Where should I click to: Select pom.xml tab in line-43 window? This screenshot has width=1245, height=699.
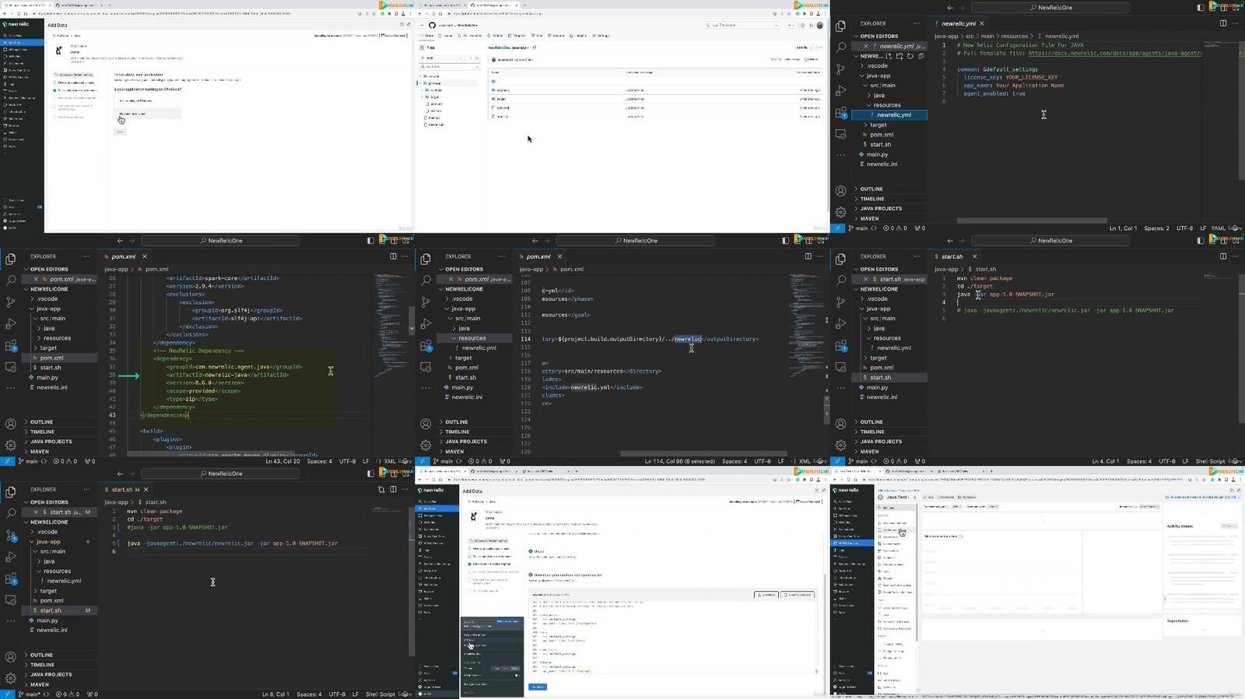[x=124, y=257]
